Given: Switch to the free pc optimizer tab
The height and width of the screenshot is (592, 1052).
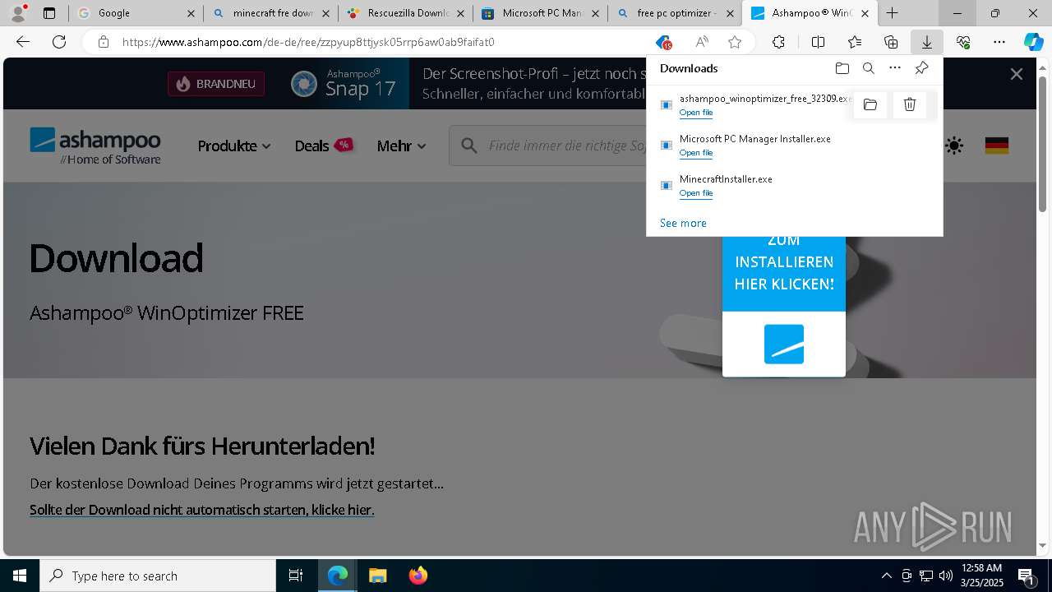Looking at the screenshot, I should coord(675,13).
